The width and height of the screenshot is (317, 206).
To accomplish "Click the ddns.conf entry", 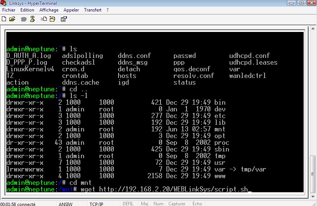I will [x=135, y=56].
